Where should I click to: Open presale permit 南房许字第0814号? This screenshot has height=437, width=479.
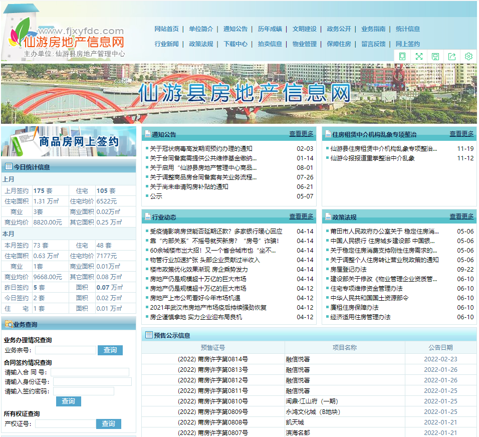[x=213, y=359]
